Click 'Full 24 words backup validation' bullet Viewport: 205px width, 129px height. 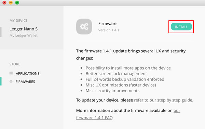(125, 79)
